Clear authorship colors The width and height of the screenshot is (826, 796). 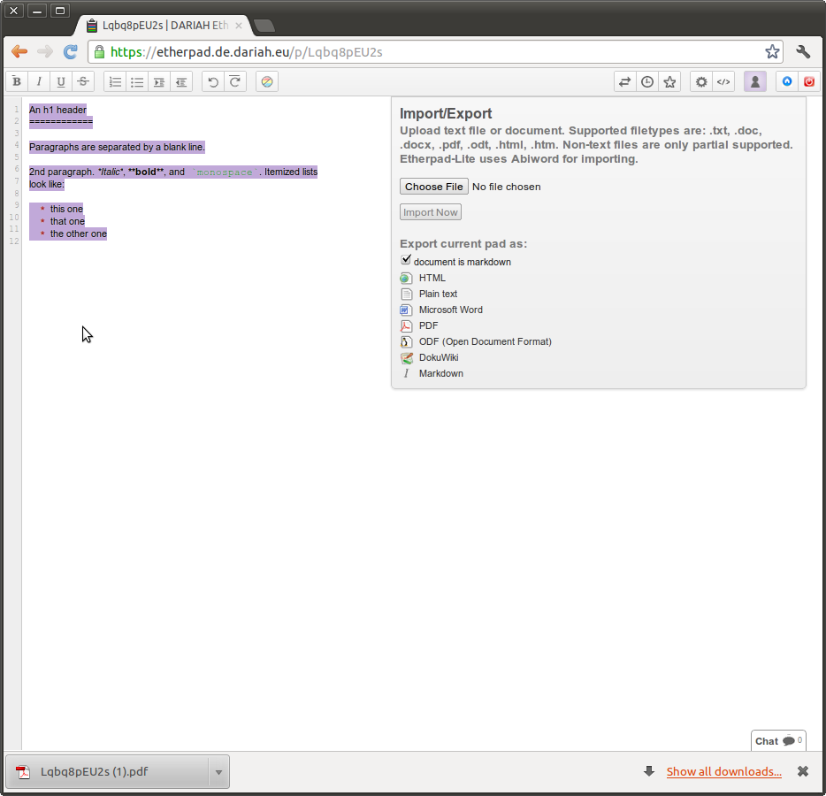[x=267, y=82]
